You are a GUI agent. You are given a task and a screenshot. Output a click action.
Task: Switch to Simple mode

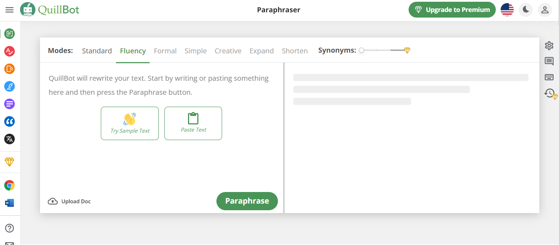[x=196, y=51]
